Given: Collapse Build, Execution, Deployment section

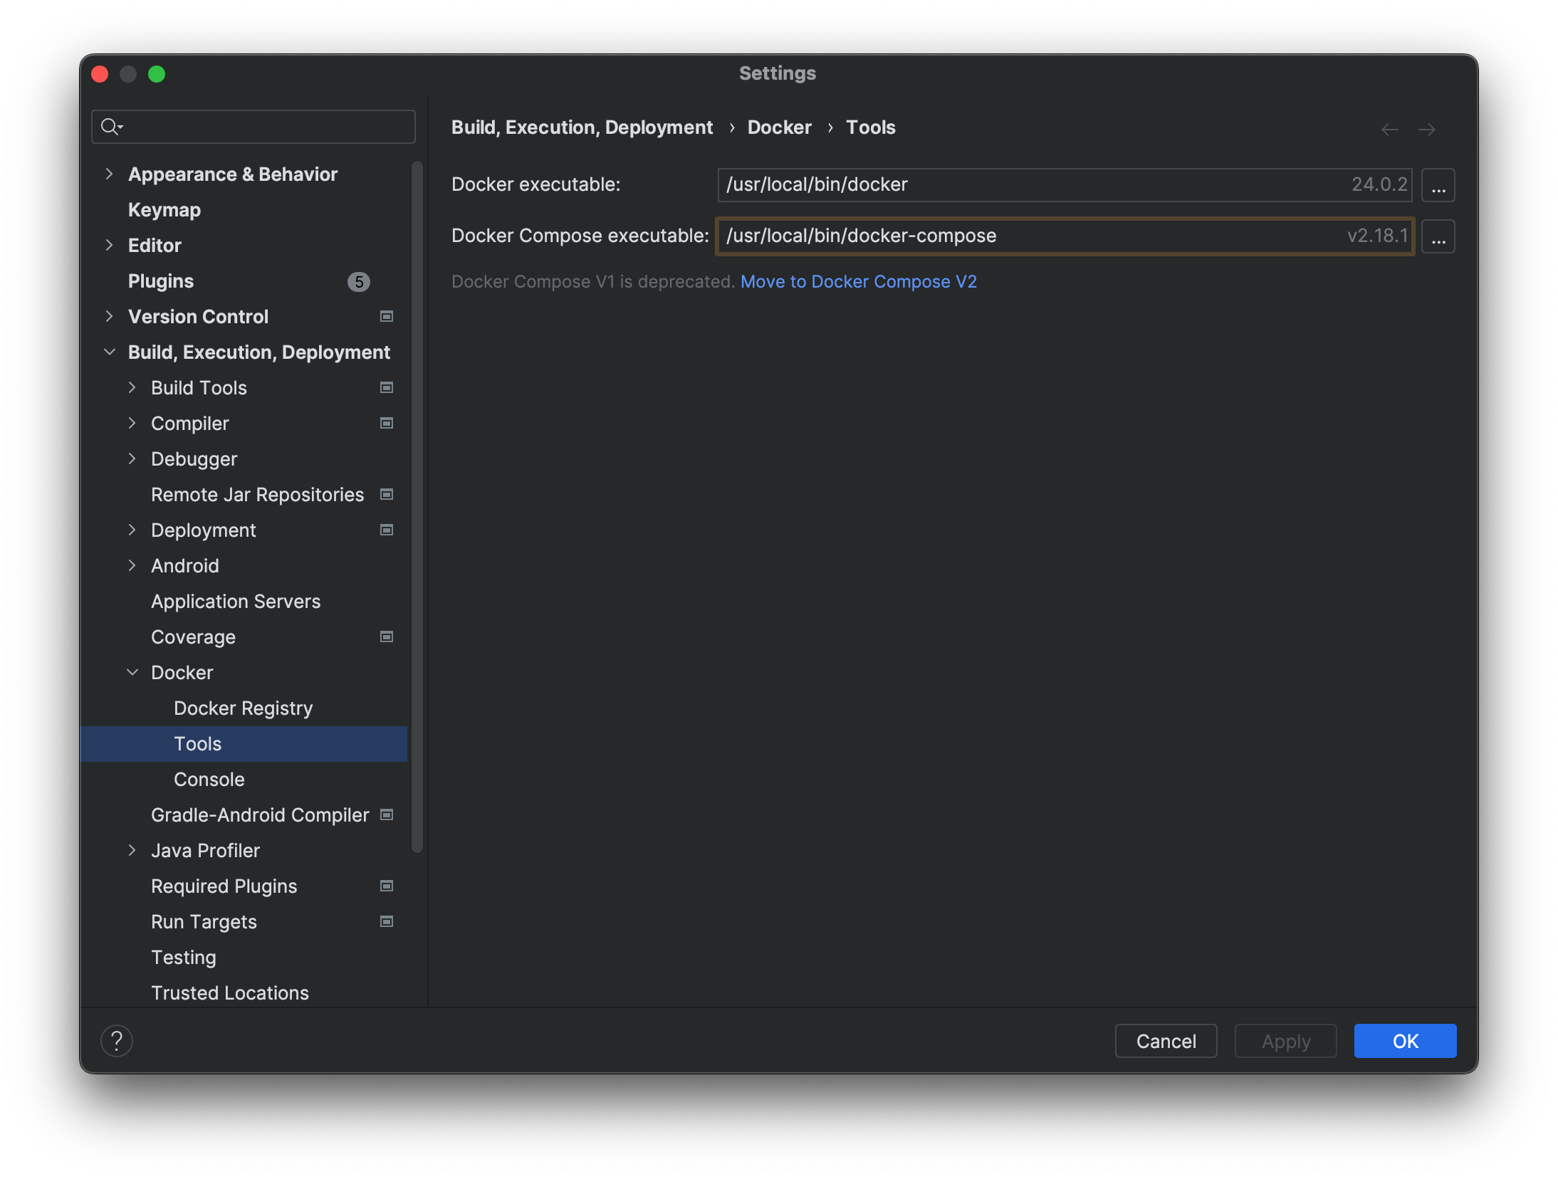Looking at the screenshot, I should click(109, 352).
